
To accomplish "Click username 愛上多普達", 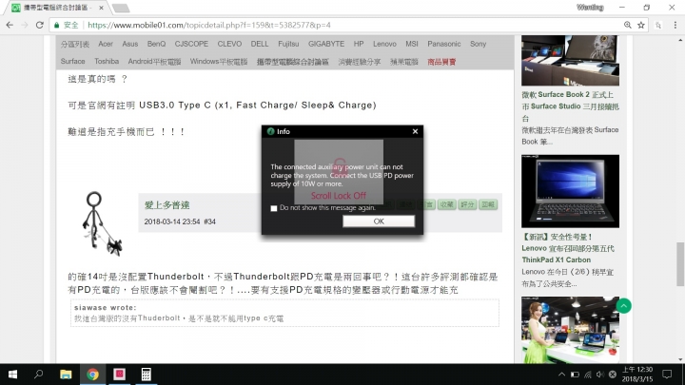I will [166, 204].
